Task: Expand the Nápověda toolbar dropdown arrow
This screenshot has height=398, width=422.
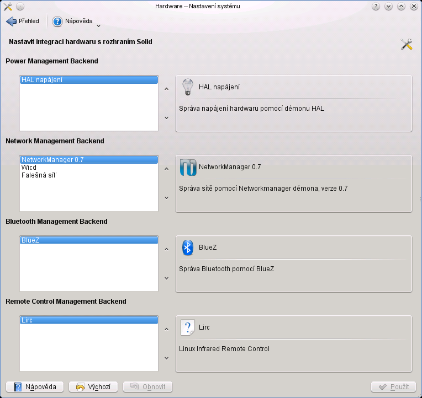Action: (x=98, y=26)
